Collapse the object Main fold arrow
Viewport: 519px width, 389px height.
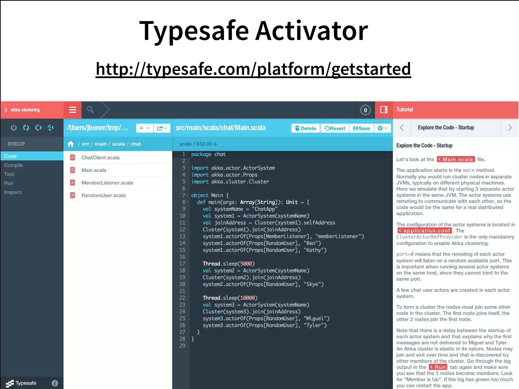[188, 196]
